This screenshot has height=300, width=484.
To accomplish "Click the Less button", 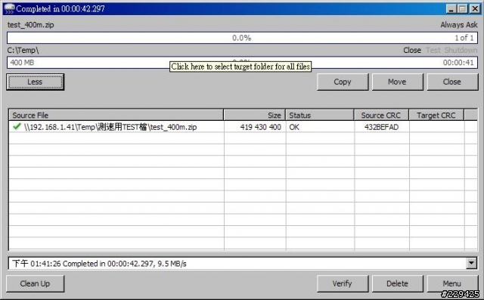I will tap(36, 82).
